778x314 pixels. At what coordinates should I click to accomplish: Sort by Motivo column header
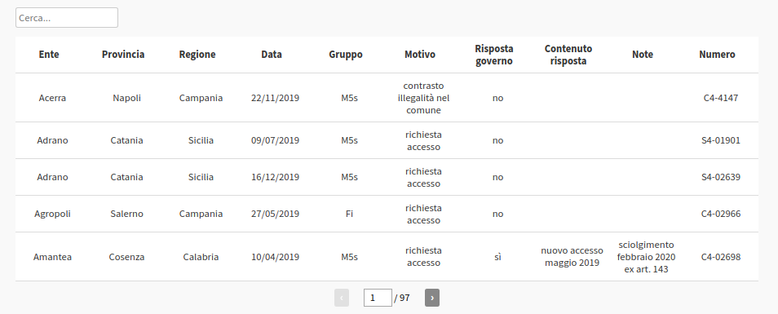[420, 55]
